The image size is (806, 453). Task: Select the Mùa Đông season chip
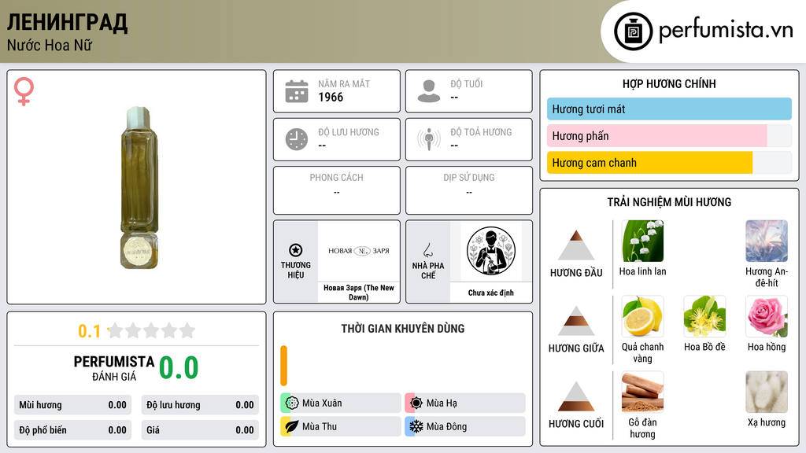(465, 426)
